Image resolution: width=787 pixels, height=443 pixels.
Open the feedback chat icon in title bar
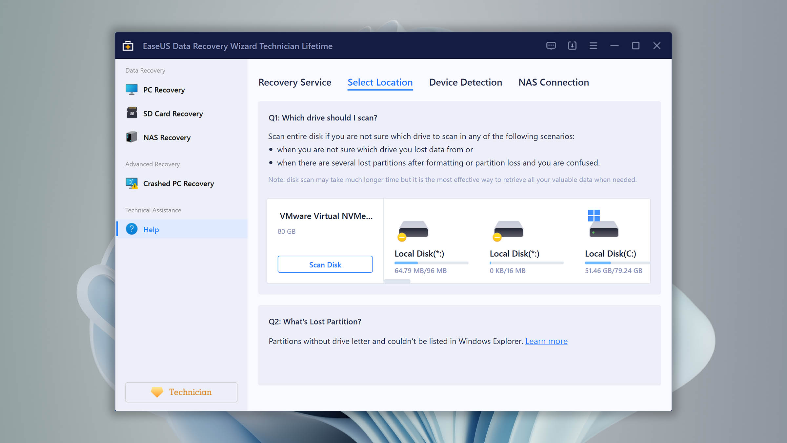click(551, 46)
